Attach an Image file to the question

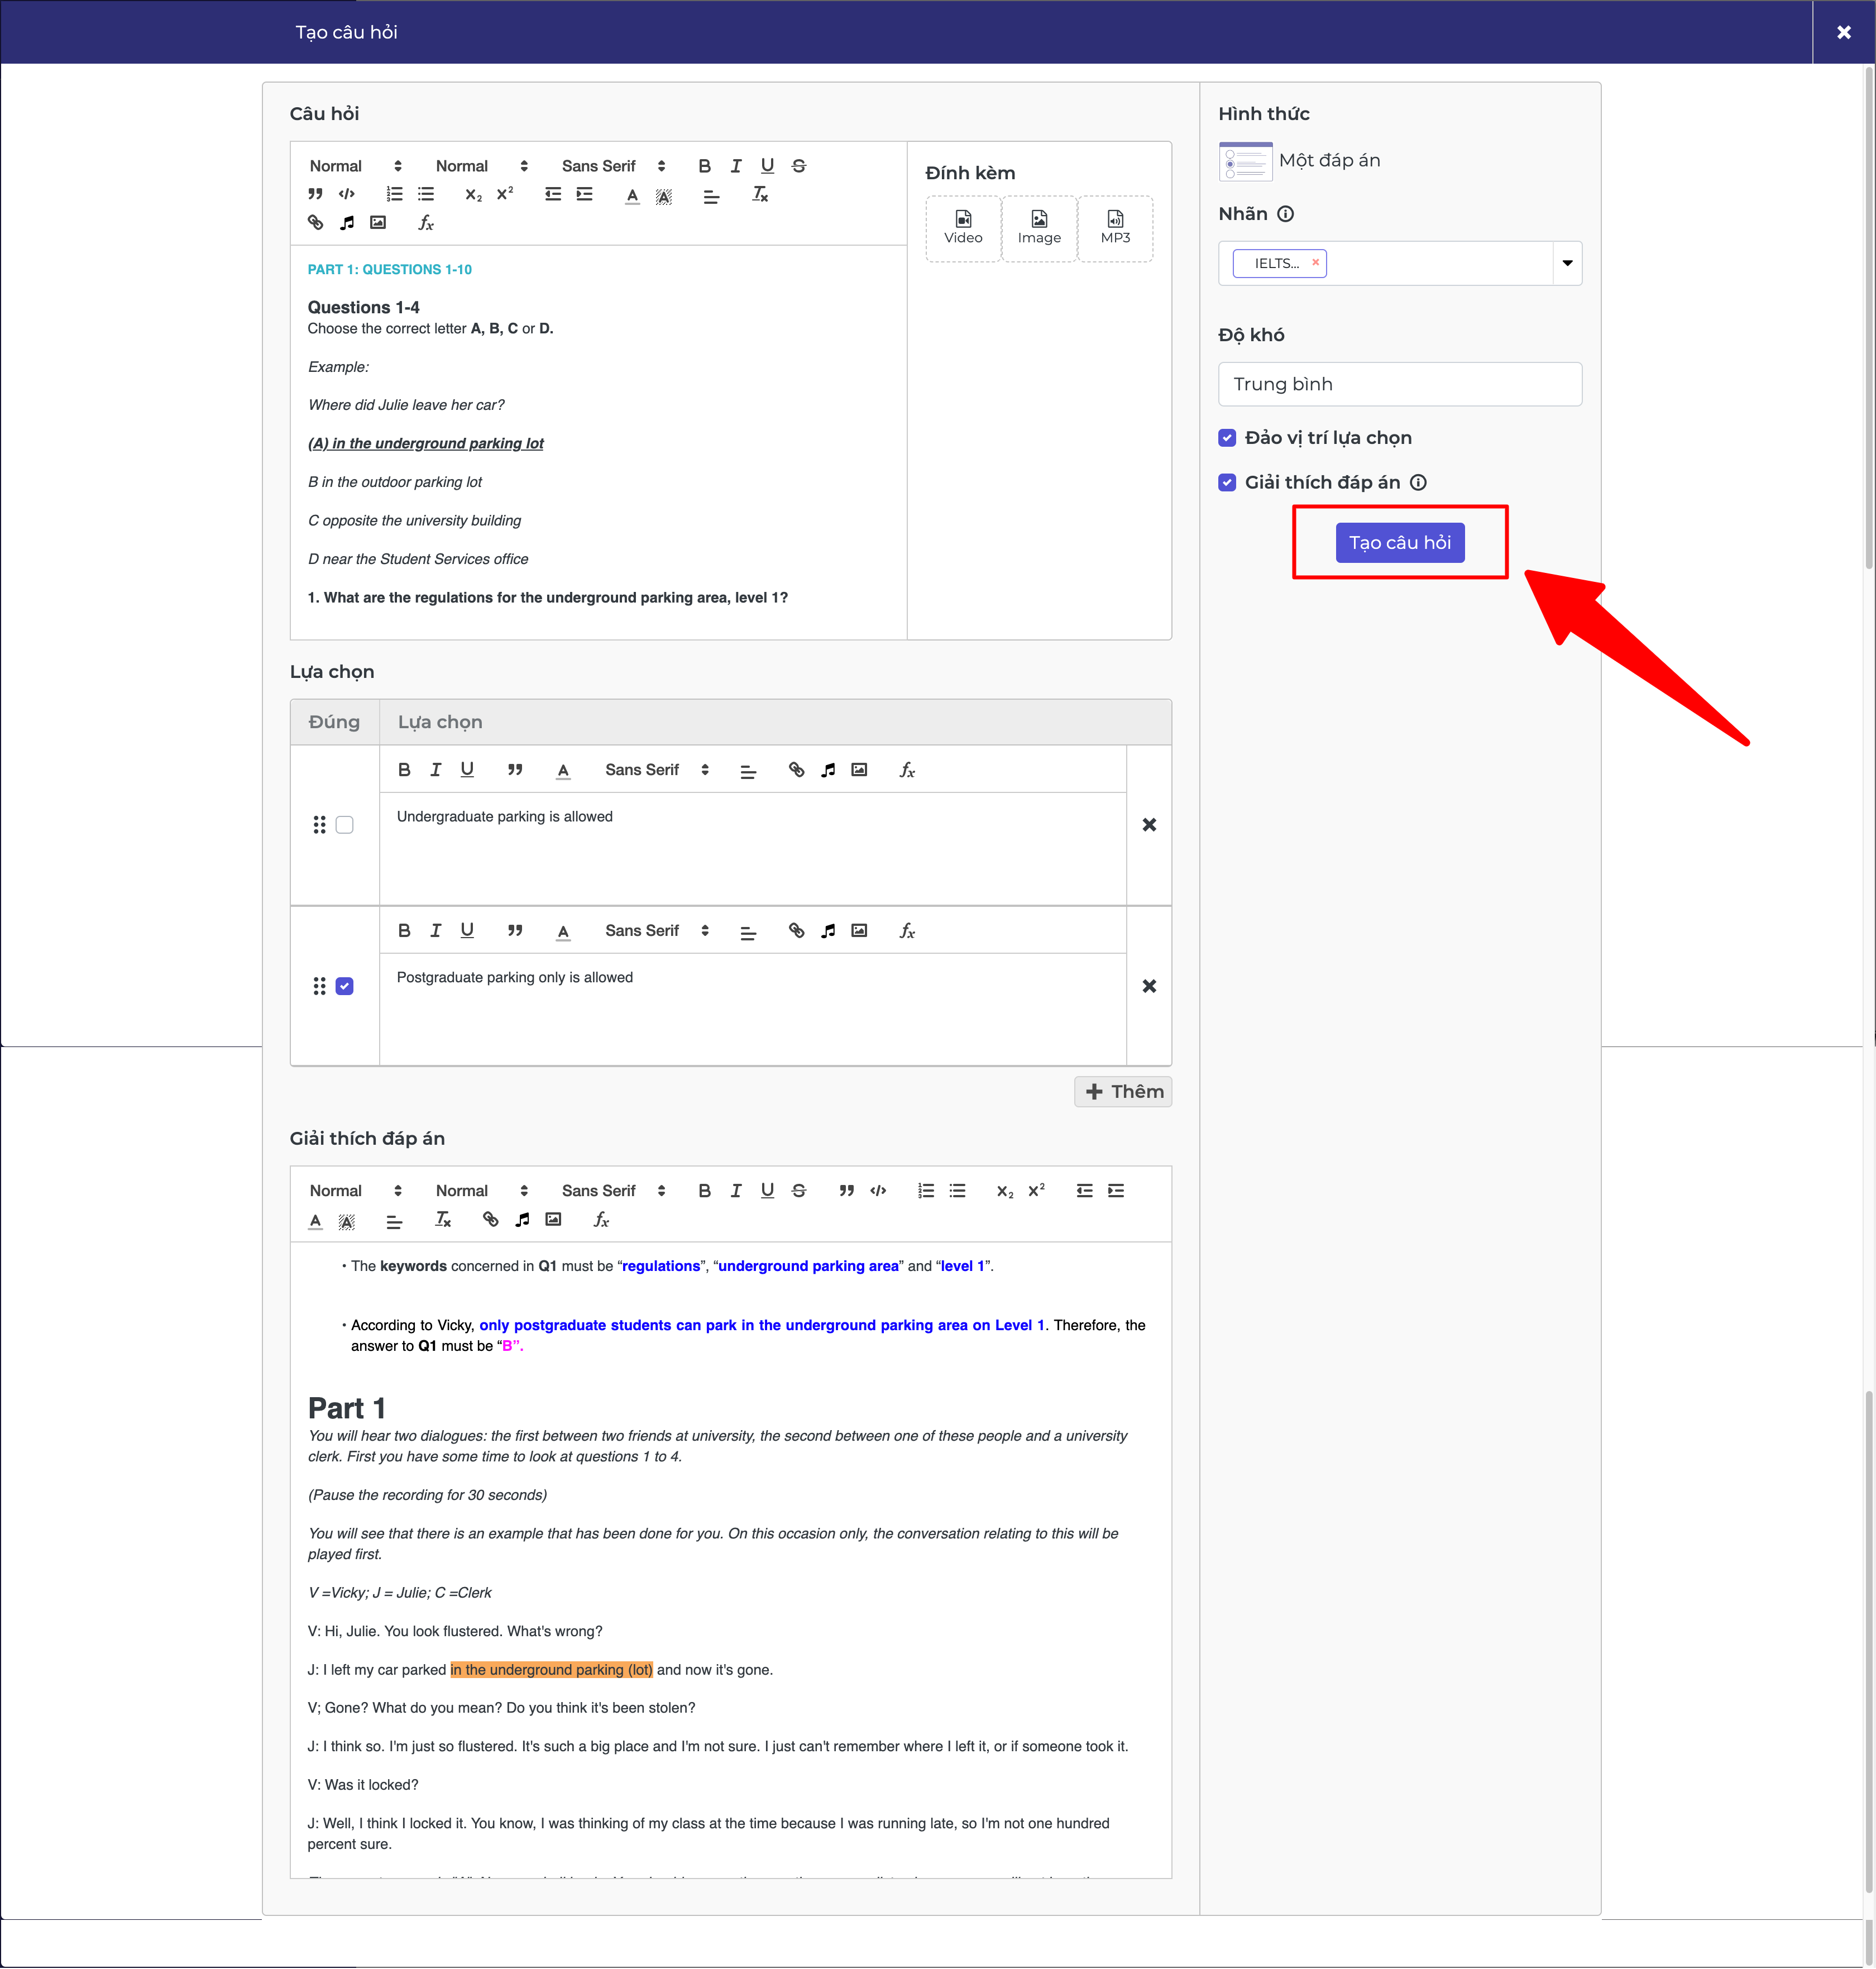coord(1039,228)
